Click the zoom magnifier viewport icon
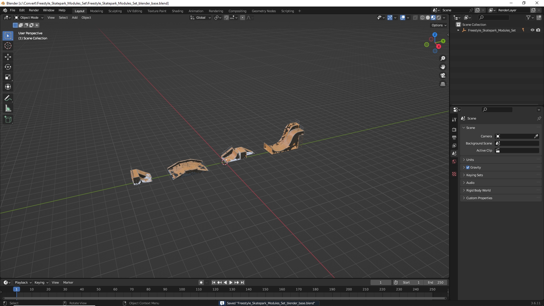The height and width of the screenshot is (306, 544). [443, 58]
